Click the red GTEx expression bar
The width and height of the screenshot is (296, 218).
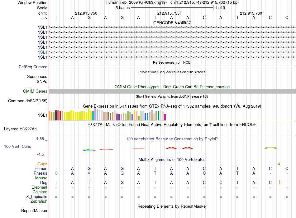[60, 116]
